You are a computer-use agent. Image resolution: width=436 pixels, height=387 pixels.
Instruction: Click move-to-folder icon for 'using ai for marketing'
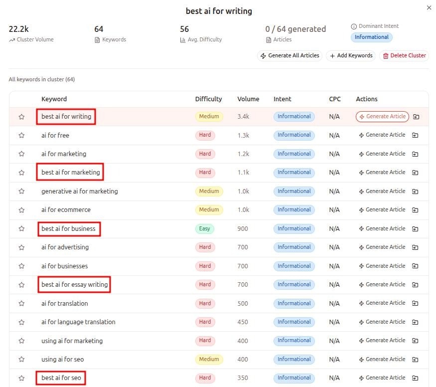click(415, 341)
